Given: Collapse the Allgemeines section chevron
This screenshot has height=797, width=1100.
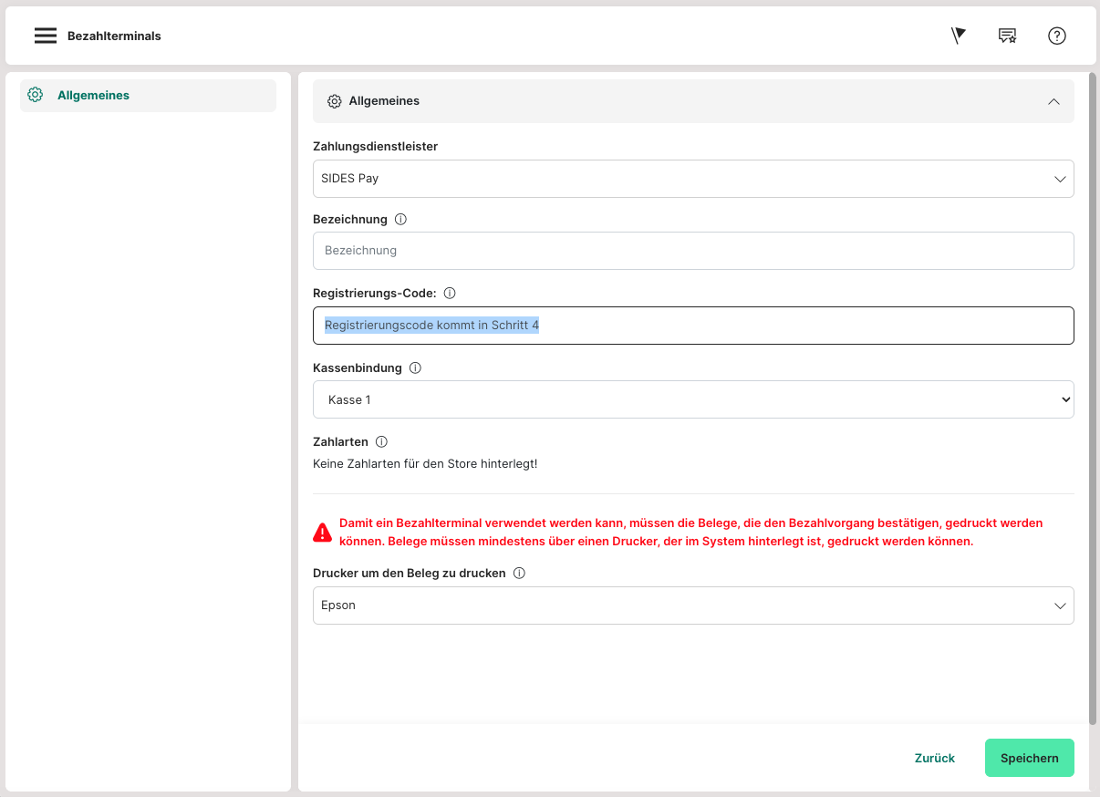Looking at the screenshot, I should pos(1053,101).
